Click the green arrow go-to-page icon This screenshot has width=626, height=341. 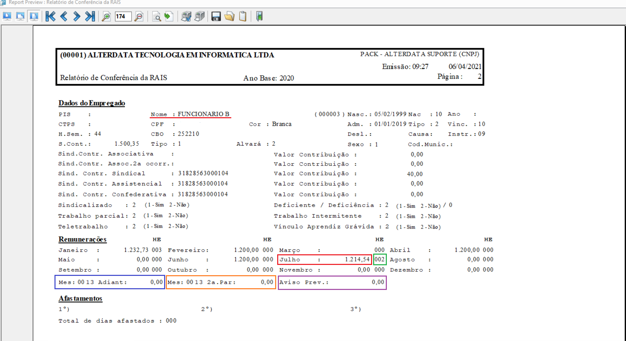169,16
